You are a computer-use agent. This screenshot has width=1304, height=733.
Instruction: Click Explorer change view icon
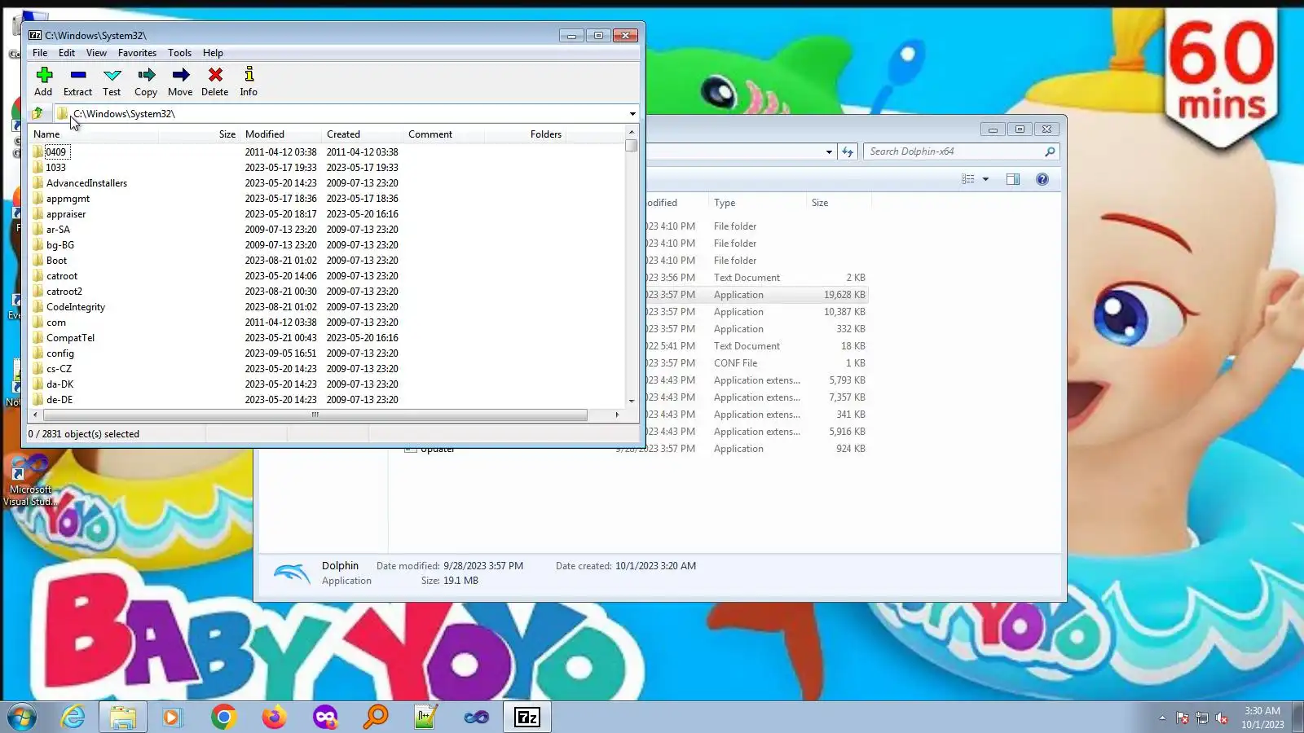coord(968,179)
